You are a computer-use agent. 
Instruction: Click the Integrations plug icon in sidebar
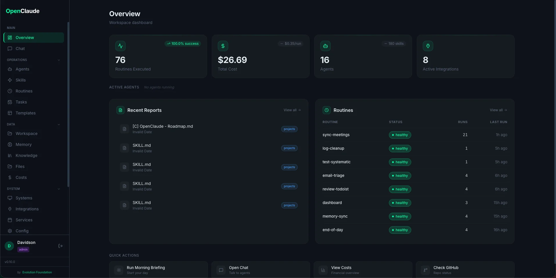tap(10, 209)
